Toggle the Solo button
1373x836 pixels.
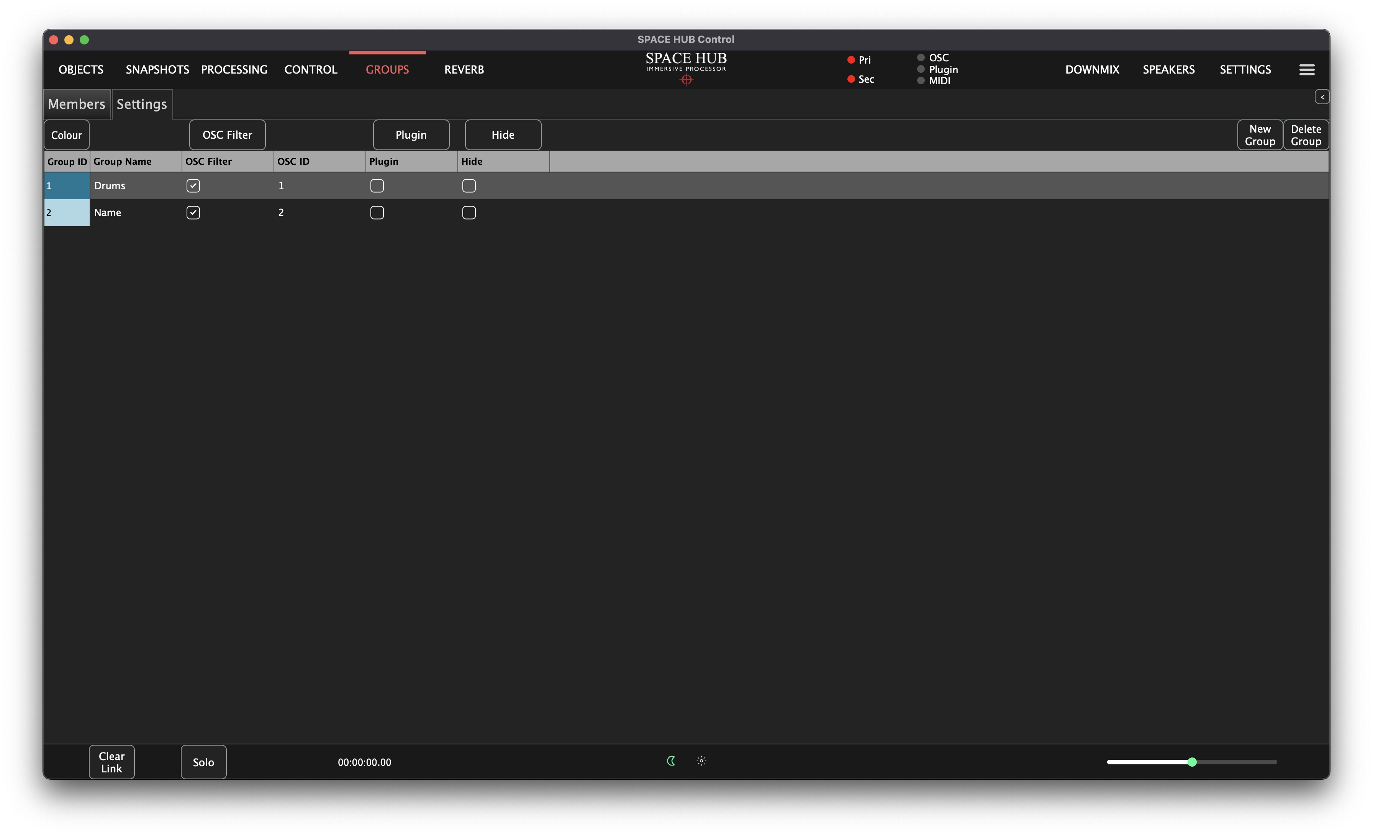pyautogui.click(x=203, y=762)
